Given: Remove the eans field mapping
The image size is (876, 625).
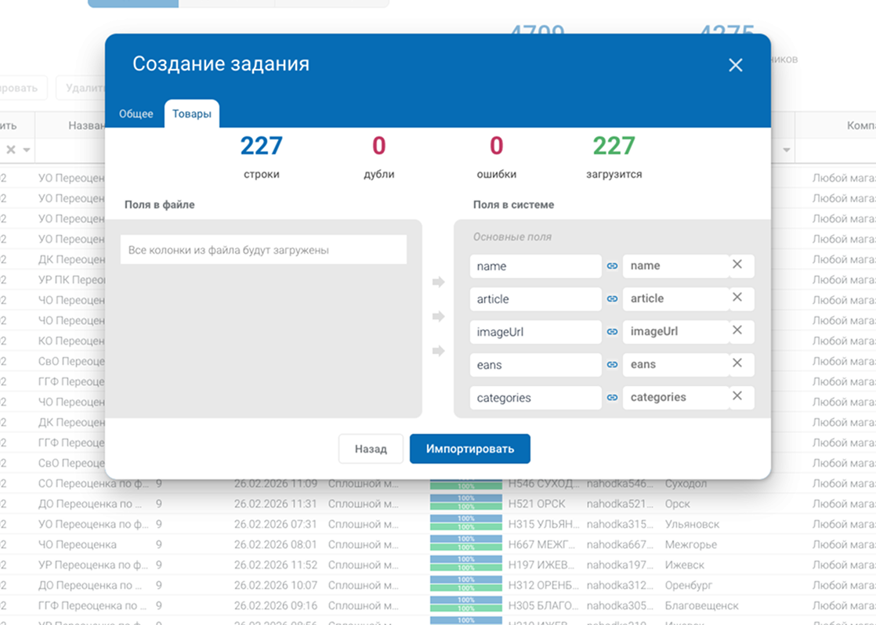Looking at the screenshot, I should 737,364.
